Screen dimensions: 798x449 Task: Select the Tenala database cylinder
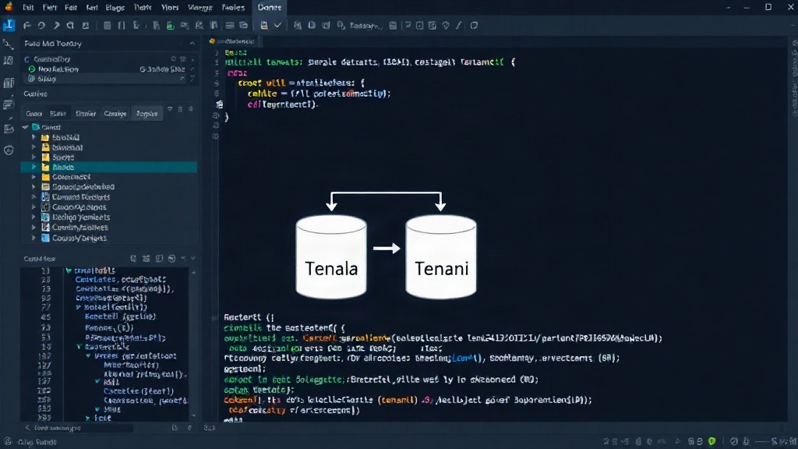click(331, 257)
